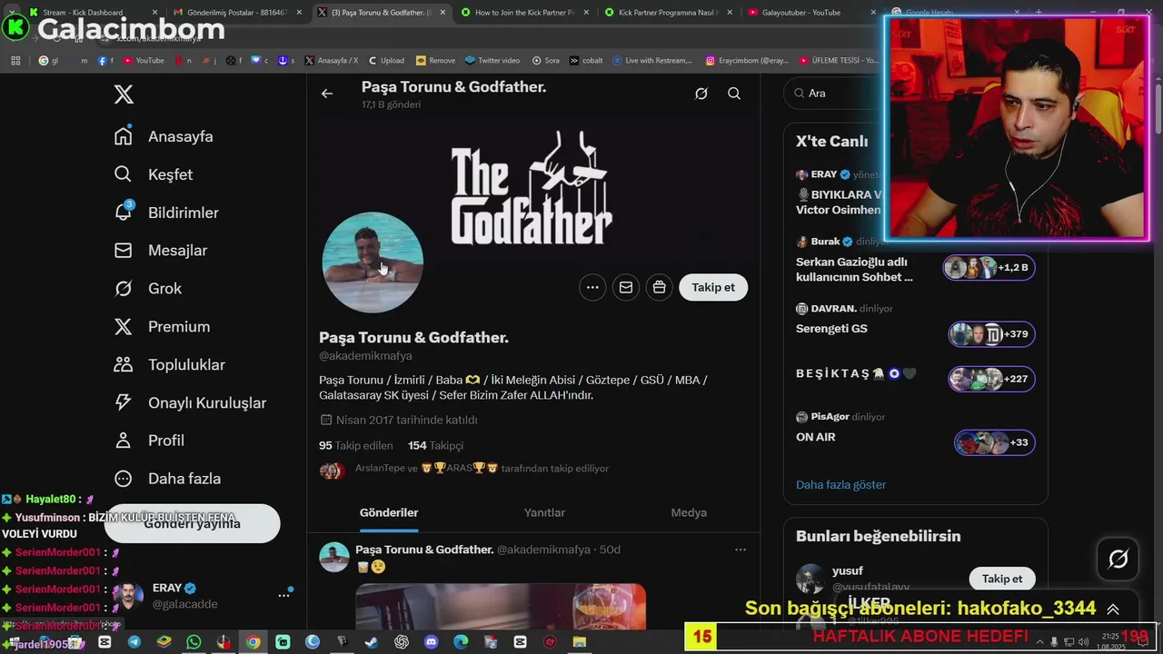Click gift subscription icon on profile

[x=659, y=287]
